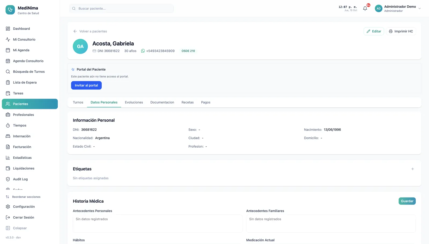Select the Datos Personales tab
The image size is (429, 244).
click(104, 102)
